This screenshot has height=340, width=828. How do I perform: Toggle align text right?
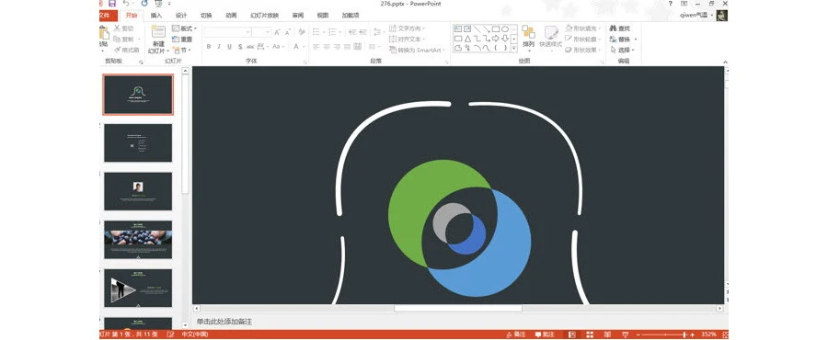(337, 46)
